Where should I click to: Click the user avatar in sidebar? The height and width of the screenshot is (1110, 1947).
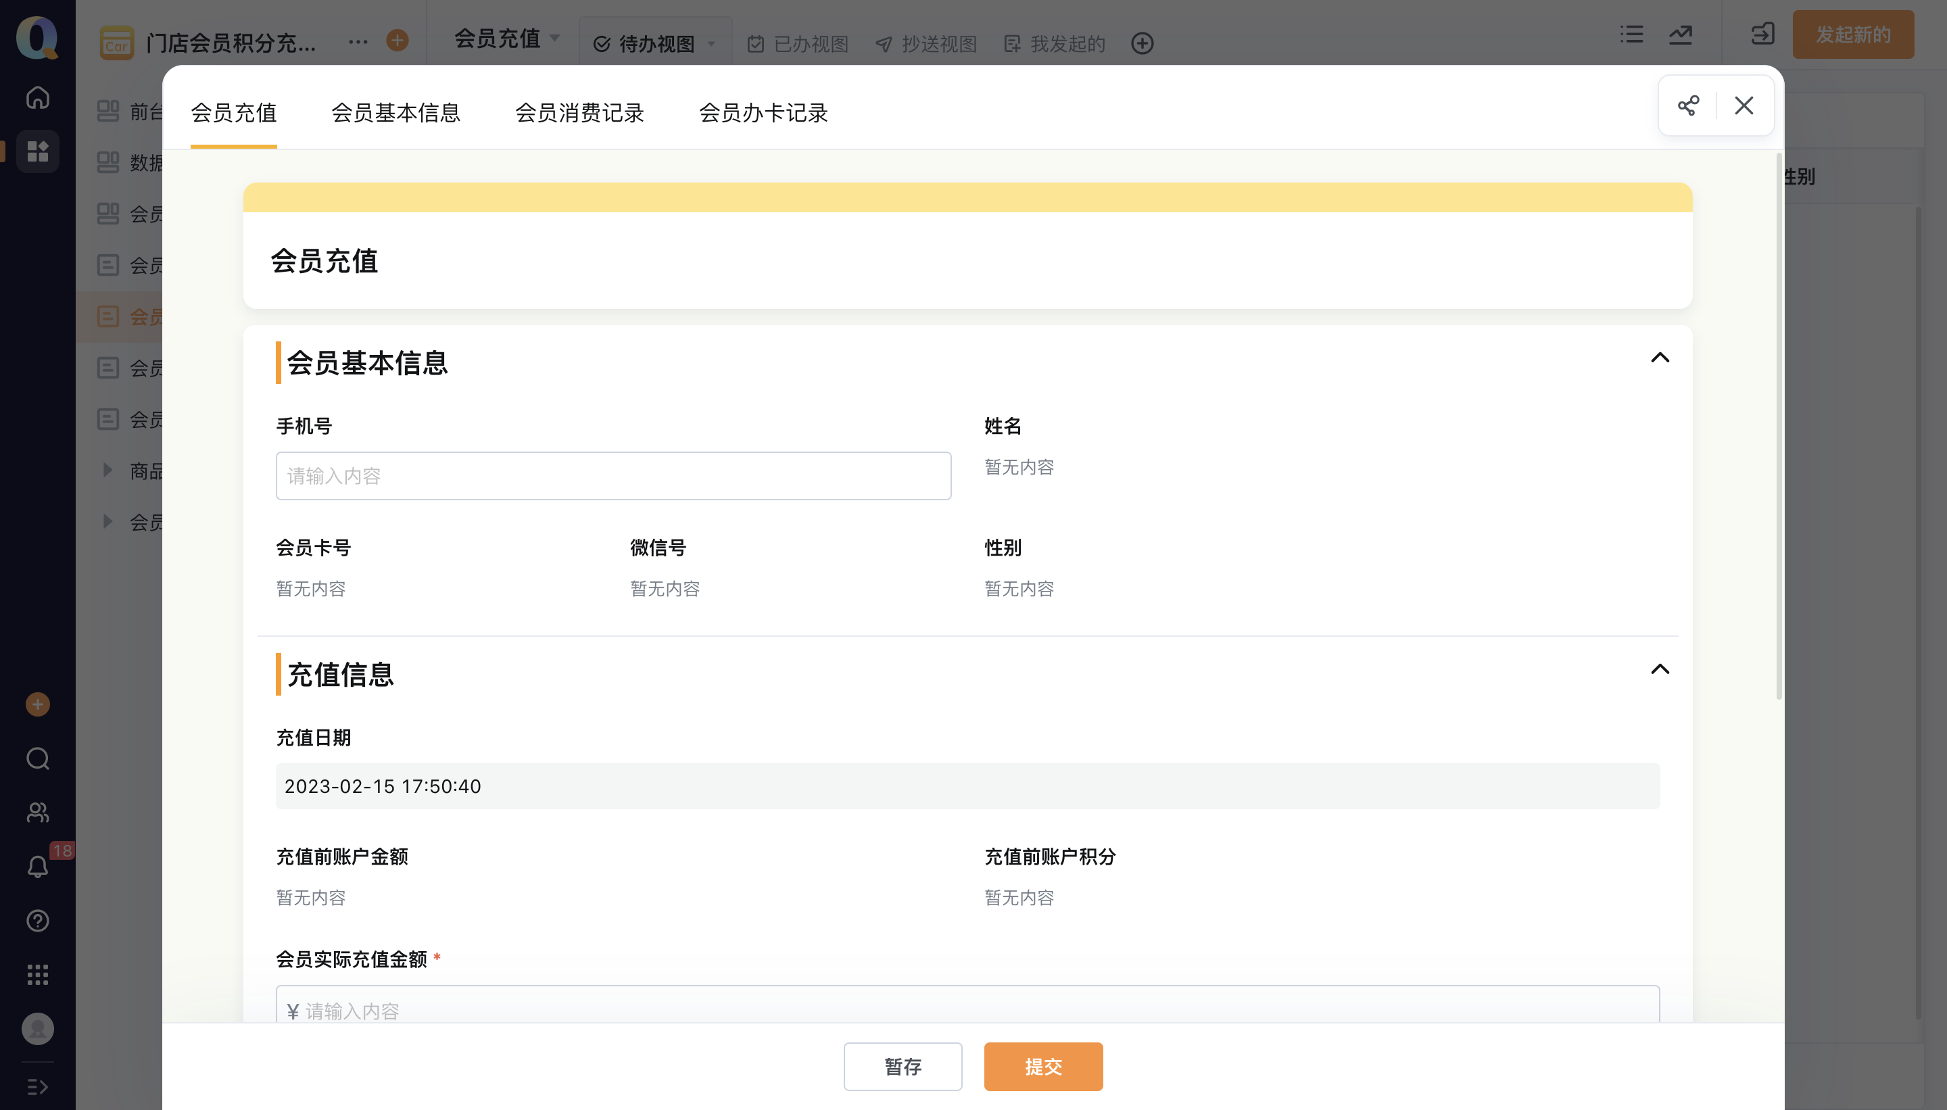point(37,1028)
